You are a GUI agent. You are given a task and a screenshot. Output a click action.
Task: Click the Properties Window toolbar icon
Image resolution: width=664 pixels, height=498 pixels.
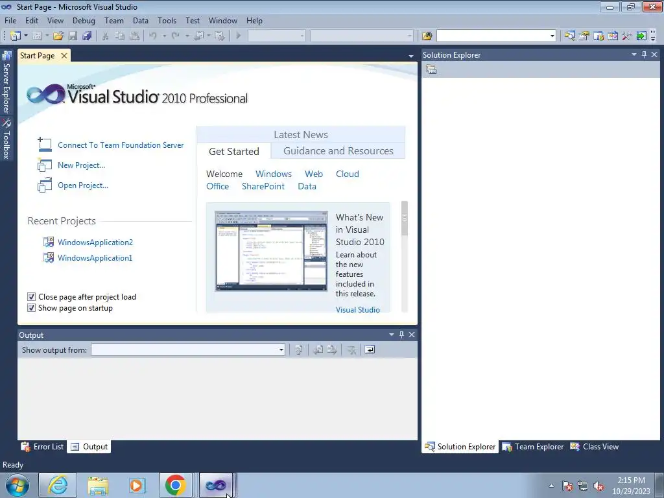point(584,36)
